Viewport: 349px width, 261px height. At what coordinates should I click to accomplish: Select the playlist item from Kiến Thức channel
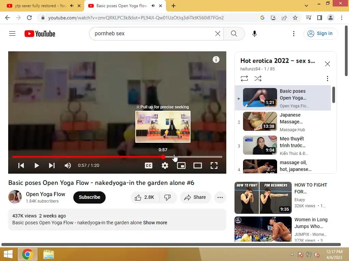click(x=283, y=145)
